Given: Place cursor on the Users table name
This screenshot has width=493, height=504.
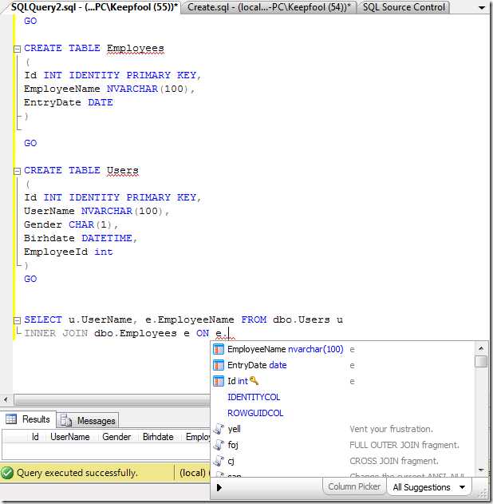Looking at the screenshot, I should coord(123,170).
